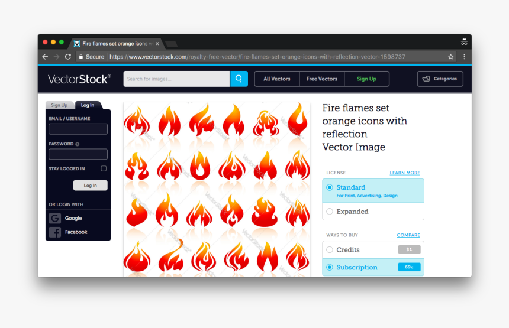Select the Standard license radio button
The height and width of the screenshot is (328, 509).
(x=330, y=187)
